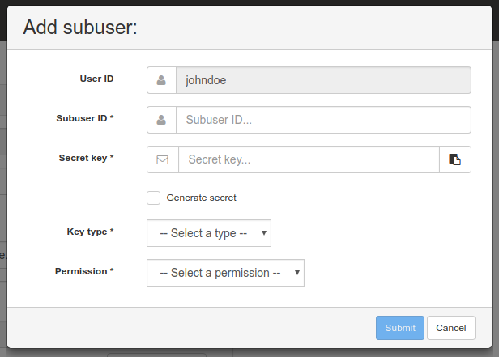This screenshot has height=357, width=499.
Task: Click the arrow on the Permission selector
Action: 297,273
